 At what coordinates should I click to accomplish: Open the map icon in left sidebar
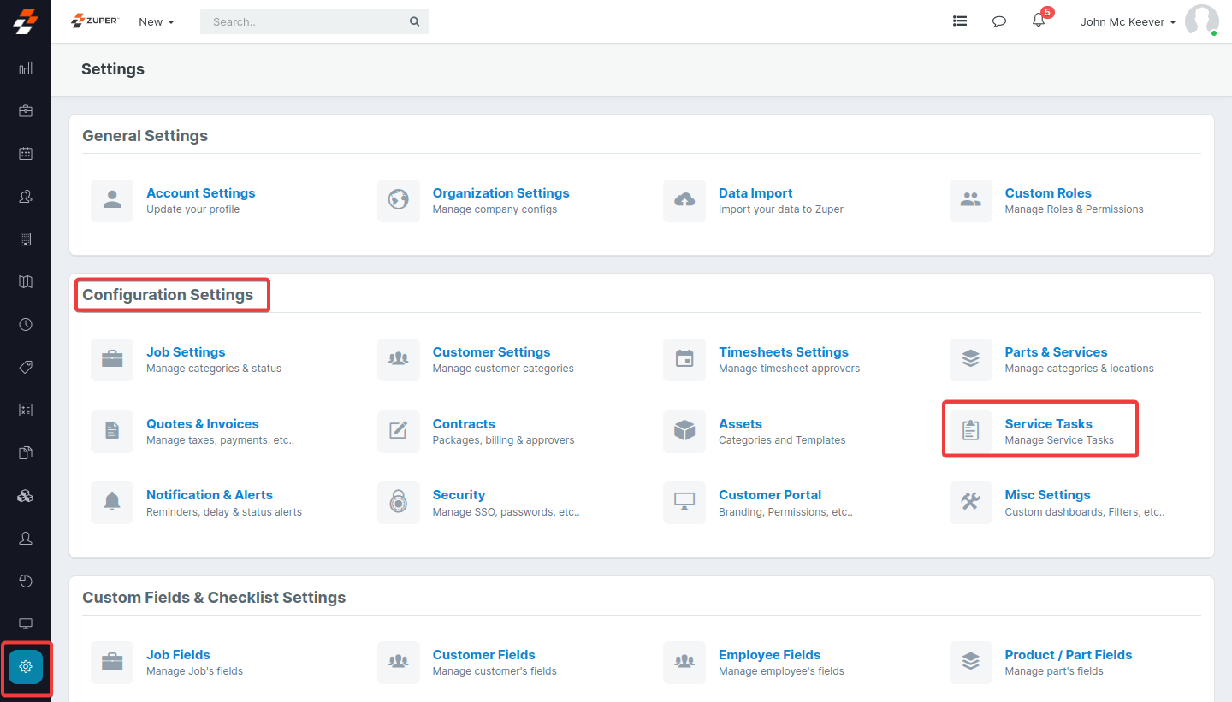(26, 282)
